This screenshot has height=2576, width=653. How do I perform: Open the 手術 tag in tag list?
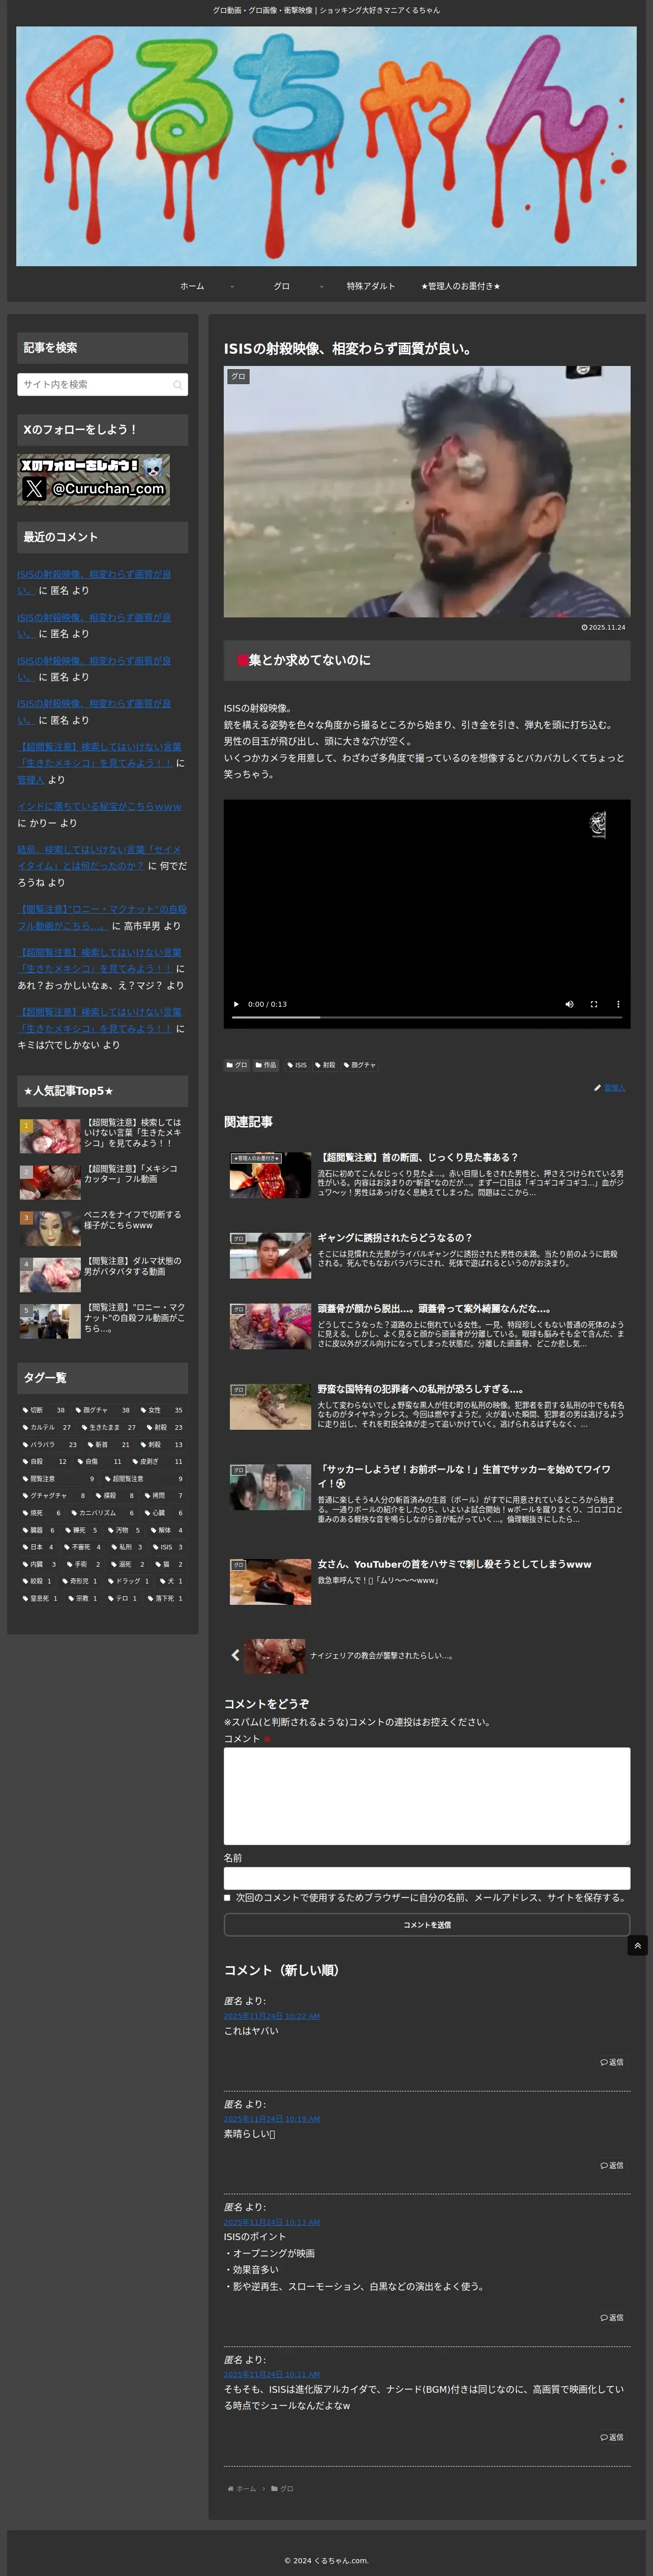[x=83, y=1564]
